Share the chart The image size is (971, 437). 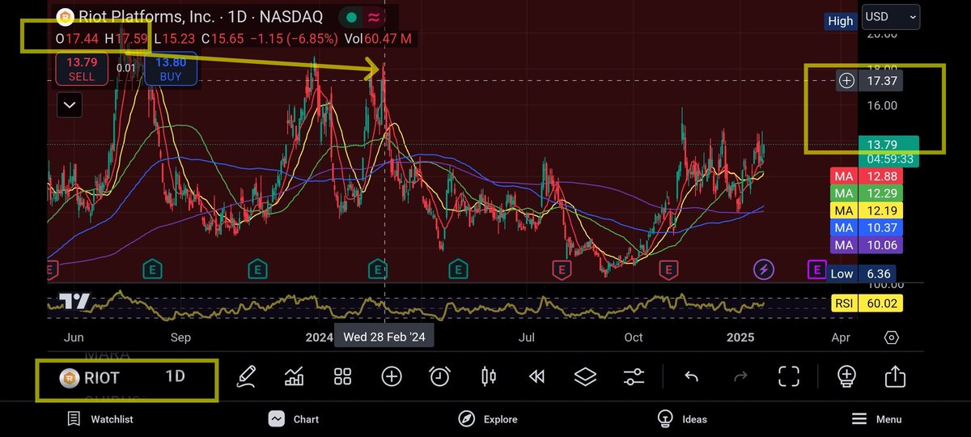pyautogui.click(x=895, y=376)
